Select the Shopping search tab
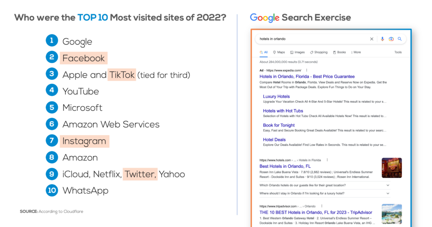This screenshot has width=432, height=227. pos(319,52)
